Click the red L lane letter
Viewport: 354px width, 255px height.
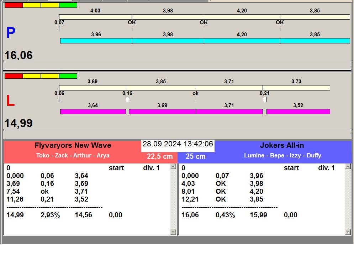[11, 102]
